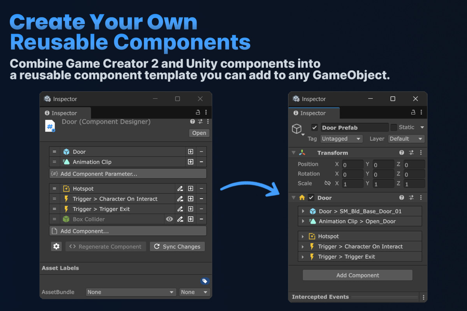Image resolution: width=467 pixels, height=311 pixels.
Task: Open AssetBundle name dropdown
Action: (131, 292)
